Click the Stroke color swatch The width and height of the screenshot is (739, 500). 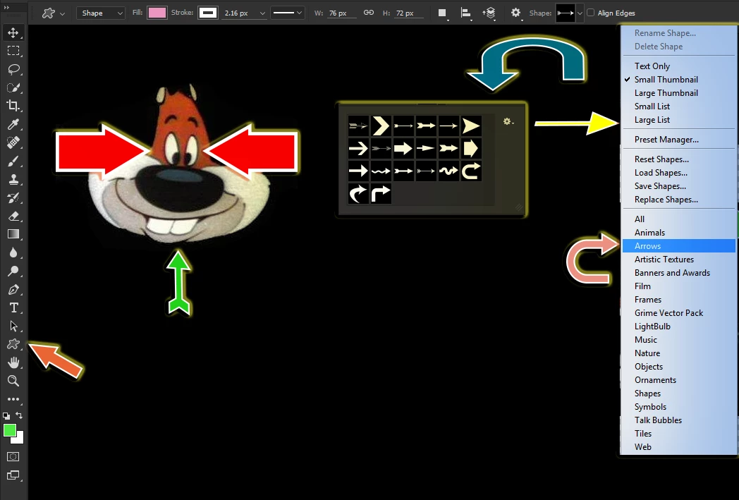point(208,13)
